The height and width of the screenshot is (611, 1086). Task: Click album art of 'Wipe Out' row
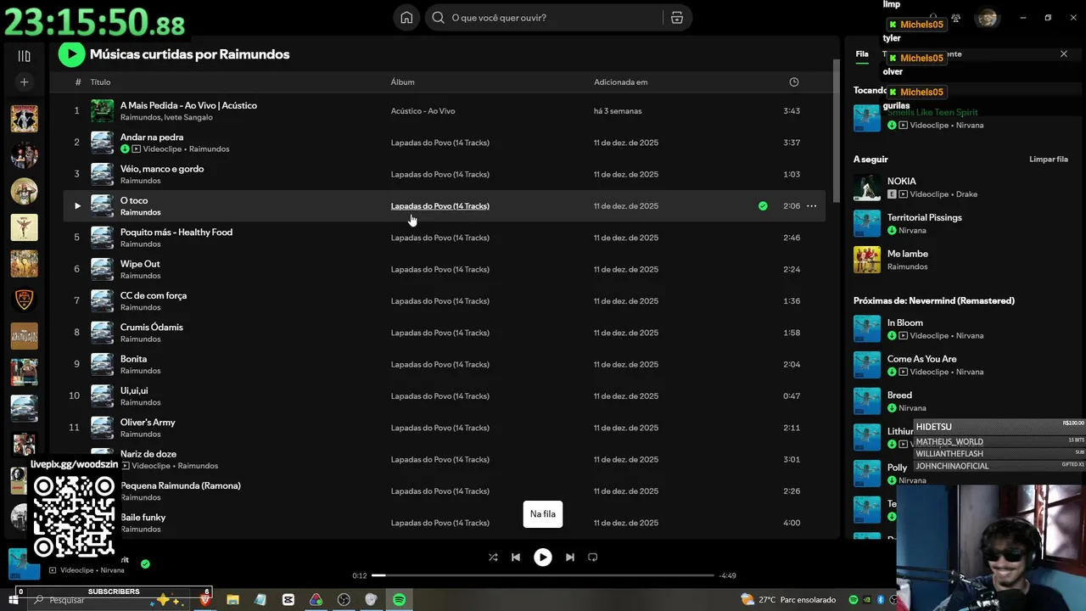coord(102,269)
